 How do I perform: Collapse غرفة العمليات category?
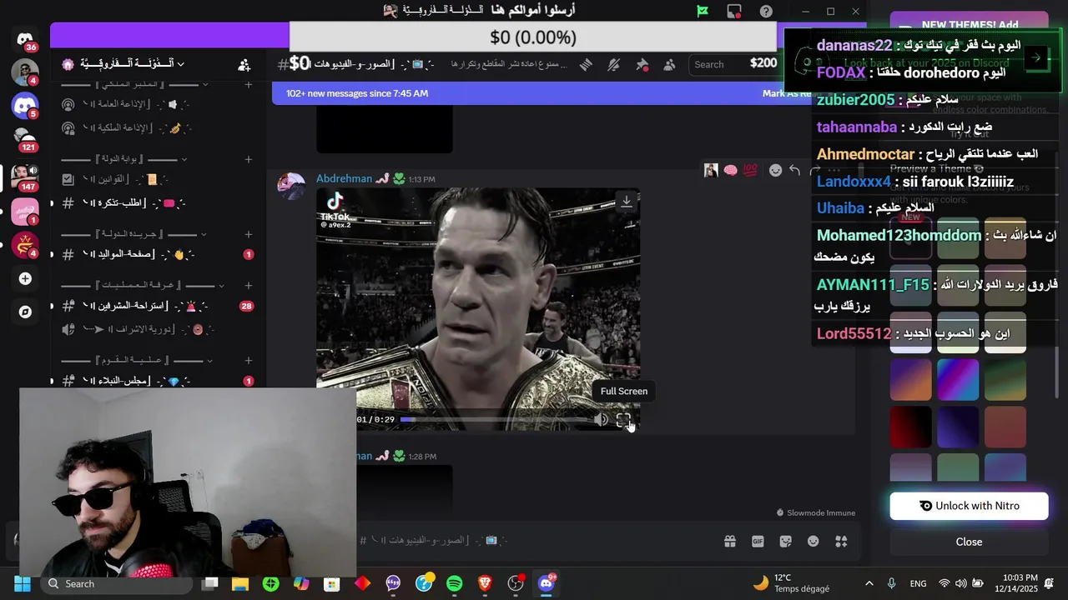tap(143, 285)
